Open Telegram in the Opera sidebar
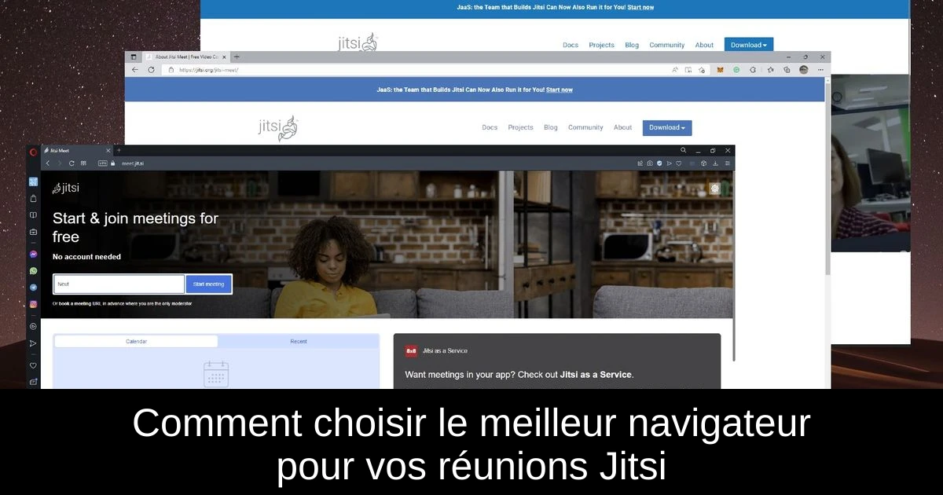943x495 pixels. (33, 288)
